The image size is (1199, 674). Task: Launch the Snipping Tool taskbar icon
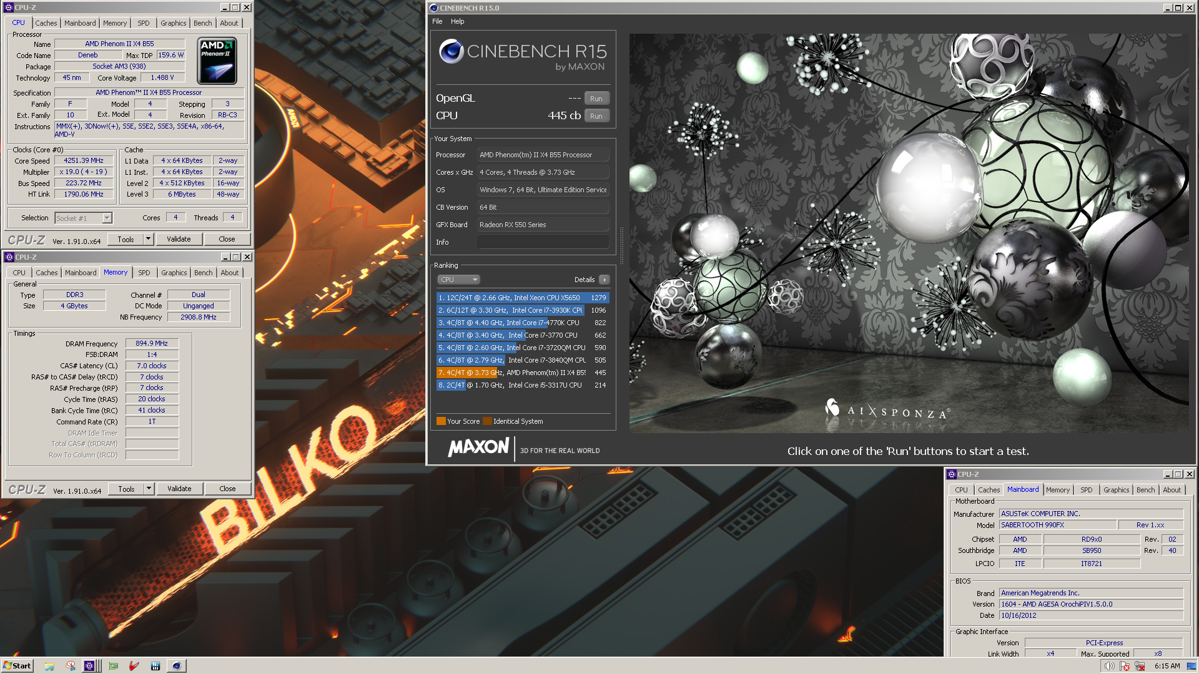pyautogui.click(x=71, y=666)
